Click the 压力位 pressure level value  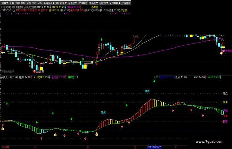point(58,77)
